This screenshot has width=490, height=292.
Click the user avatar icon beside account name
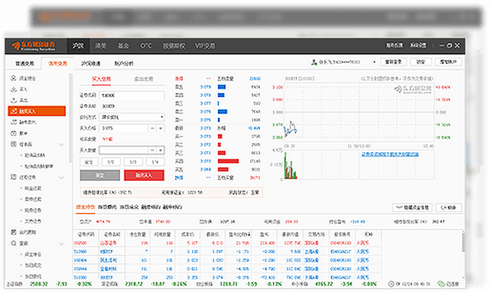314,62
